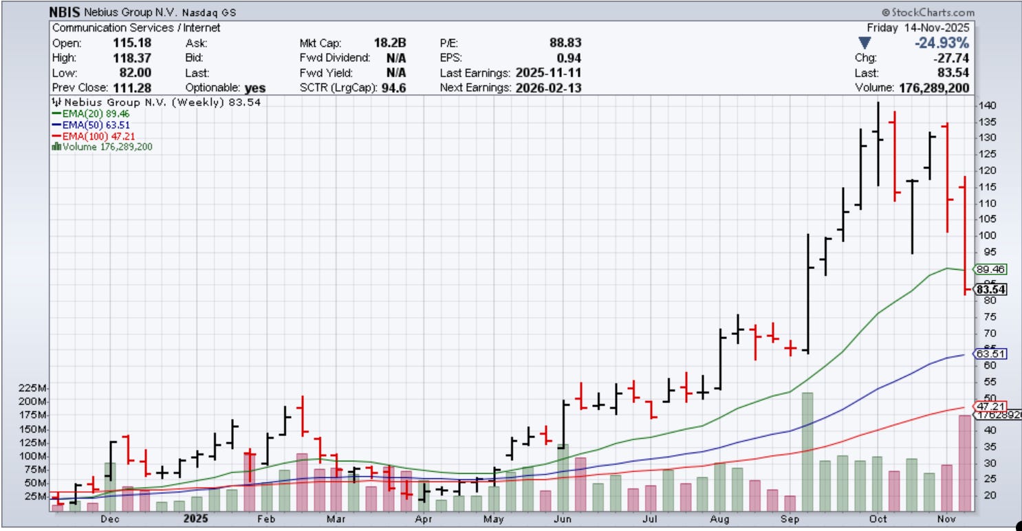Click the boxed 83.54 last-price label on the axis
This screenshot has height=531, width=1022.
click(x=990, y=290)
